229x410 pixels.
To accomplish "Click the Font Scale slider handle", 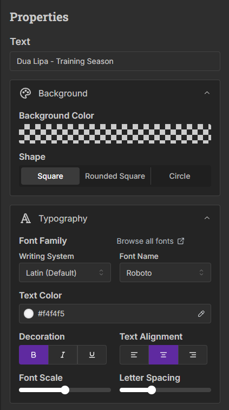I will pos(65,390).
